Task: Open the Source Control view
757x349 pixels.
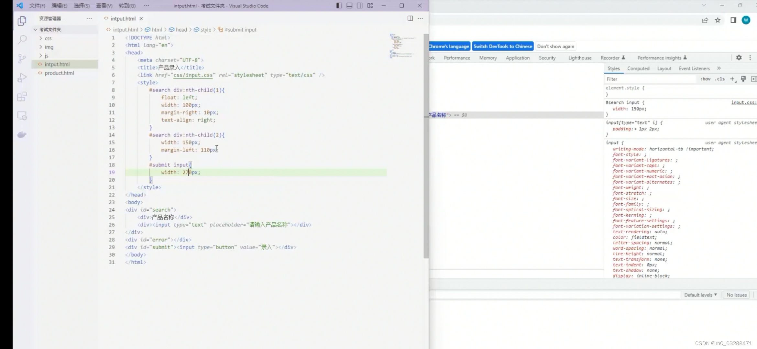Action: tap(22, 58)
